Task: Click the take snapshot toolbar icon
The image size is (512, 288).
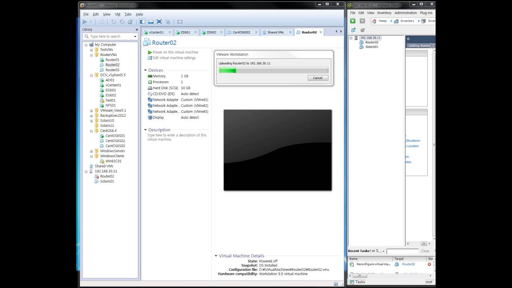Action: point(114,22)
